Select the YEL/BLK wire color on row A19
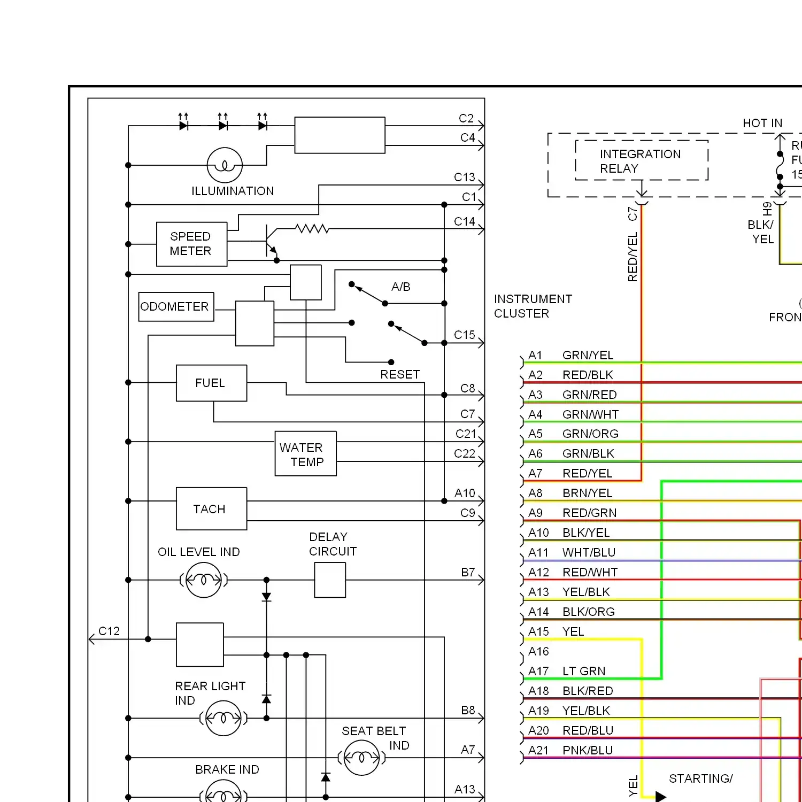The height and width of the screenshot is (802, 802). [x=586, y=711]
